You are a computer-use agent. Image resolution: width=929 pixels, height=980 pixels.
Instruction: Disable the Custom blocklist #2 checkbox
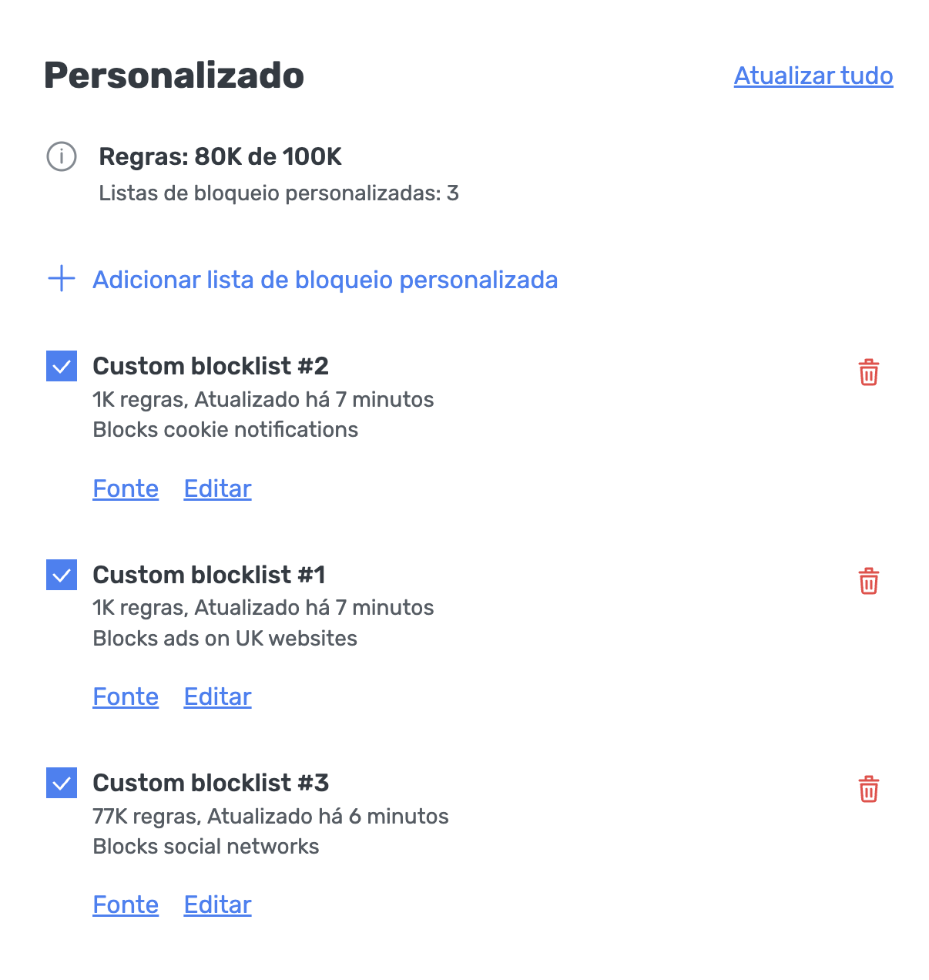[x=61, y=366]
